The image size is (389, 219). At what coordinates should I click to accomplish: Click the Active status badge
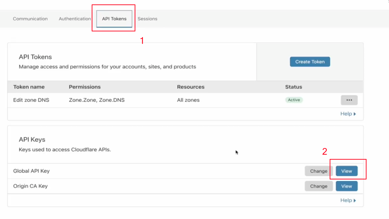click(294, 100)
